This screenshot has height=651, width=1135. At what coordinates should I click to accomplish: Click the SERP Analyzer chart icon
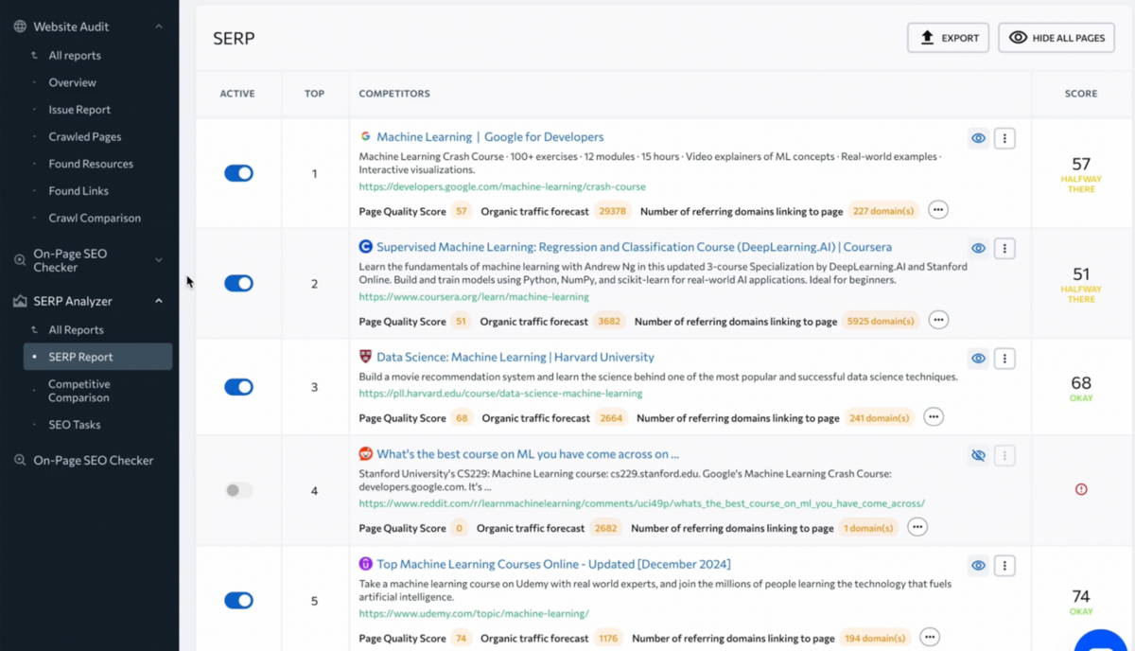click(20, 301)
